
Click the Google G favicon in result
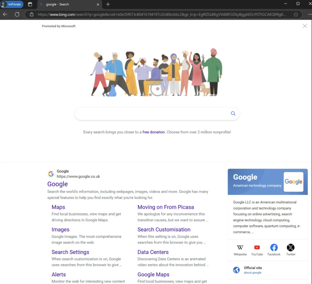[51, 174]
